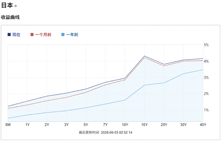221x143 pixels.
Task: Click the 30Y axis label
Action: (183, 125)
